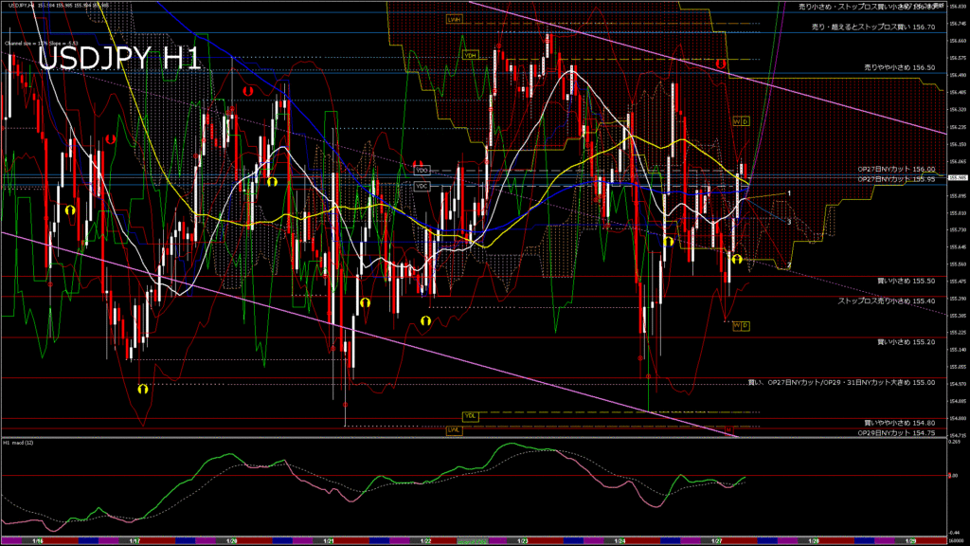970x546 pixels.
Task: Select the 買いやや小さめ 154.80 label
Action: point(899,422)
